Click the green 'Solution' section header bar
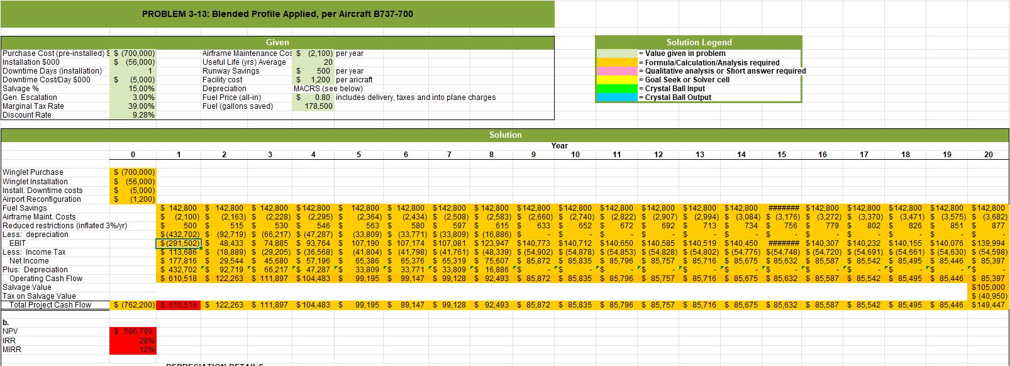Image resolution: width=1010 pixels, height=366 pixels. (x=505, y=135)
